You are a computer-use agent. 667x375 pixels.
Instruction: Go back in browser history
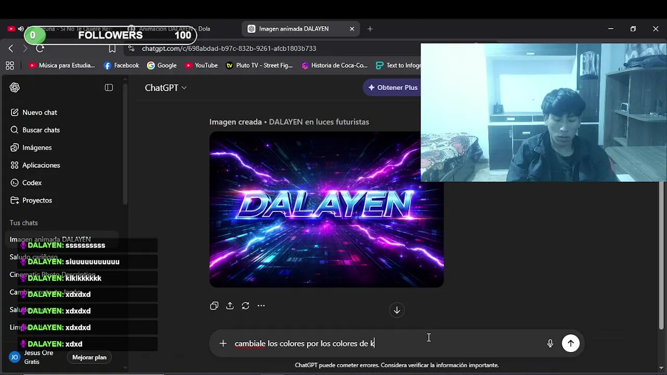11,48
